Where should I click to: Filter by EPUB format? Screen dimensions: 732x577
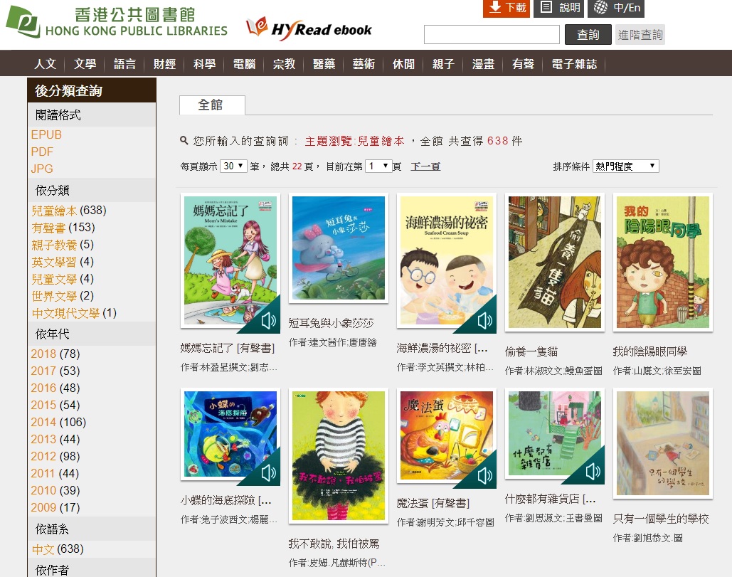[46, 134]
